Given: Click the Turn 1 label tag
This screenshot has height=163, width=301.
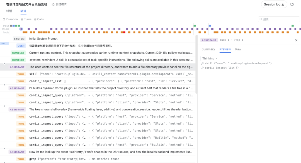Looking at the screenshot, I should 4,43.
